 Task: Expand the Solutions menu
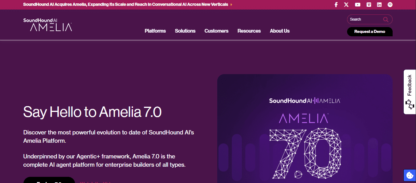[185, 31]
